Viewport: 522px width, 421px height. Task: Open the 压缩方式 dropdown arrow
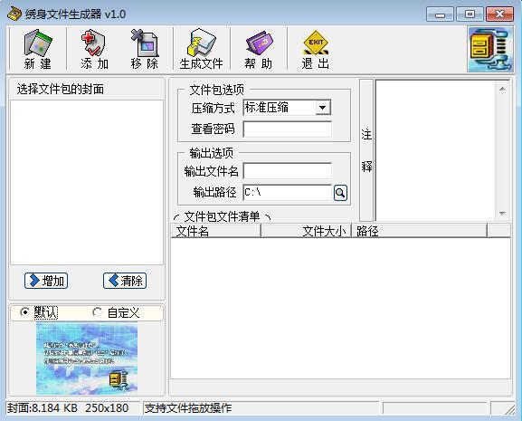click(322, 108)
